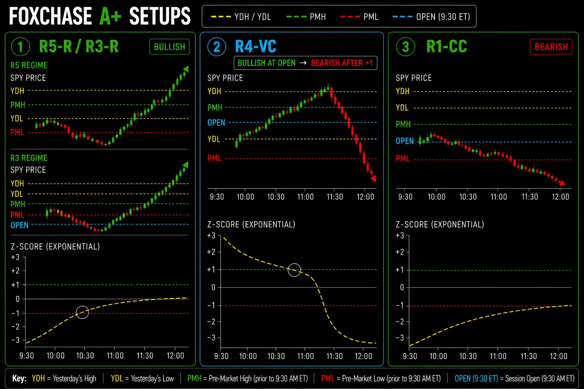This screenshot has height=389, width=584.
Task: Click the PMH label in the R3 regime chart
Action: click(x=17, y=204)
